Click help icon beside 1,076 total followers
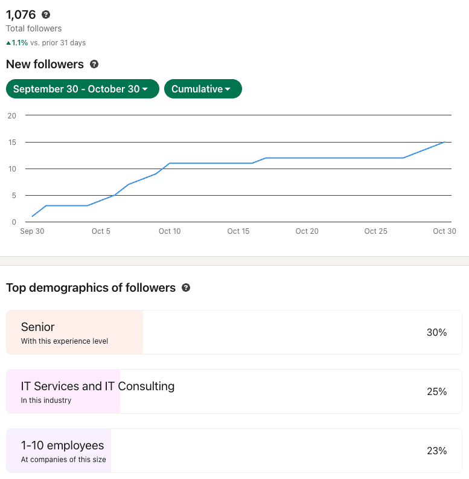The height and width of the screenshot is (479, 469). pos(46,14)
